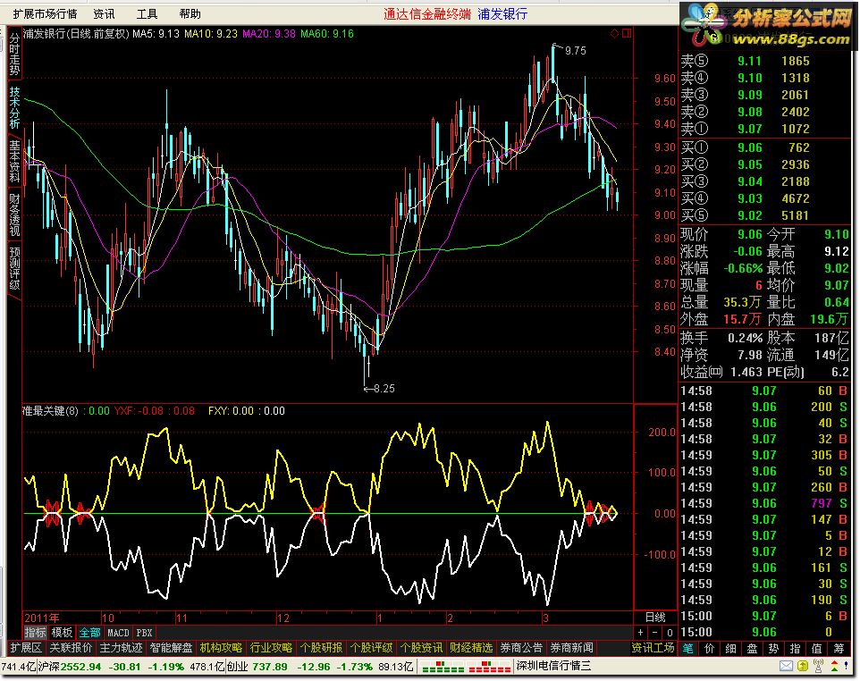
Task: Open the 工具 menu
Action: pos(147,13)
